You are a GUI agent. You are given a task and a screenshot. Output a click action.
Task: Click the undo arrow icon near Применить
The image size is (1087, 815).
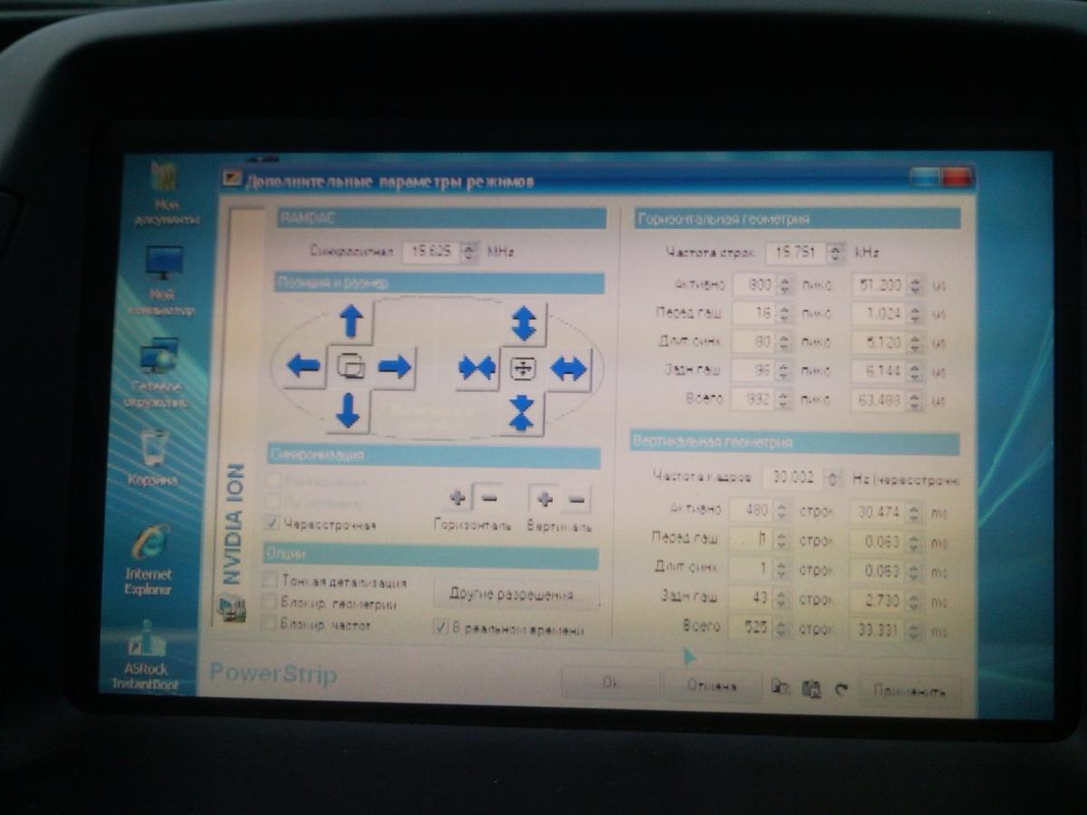pyautogui.click(x=841, y=689)
